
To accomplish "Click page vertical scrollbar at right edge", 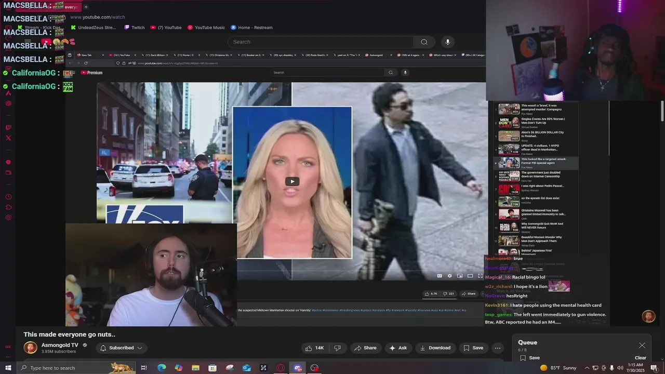I will click(662, 111).
